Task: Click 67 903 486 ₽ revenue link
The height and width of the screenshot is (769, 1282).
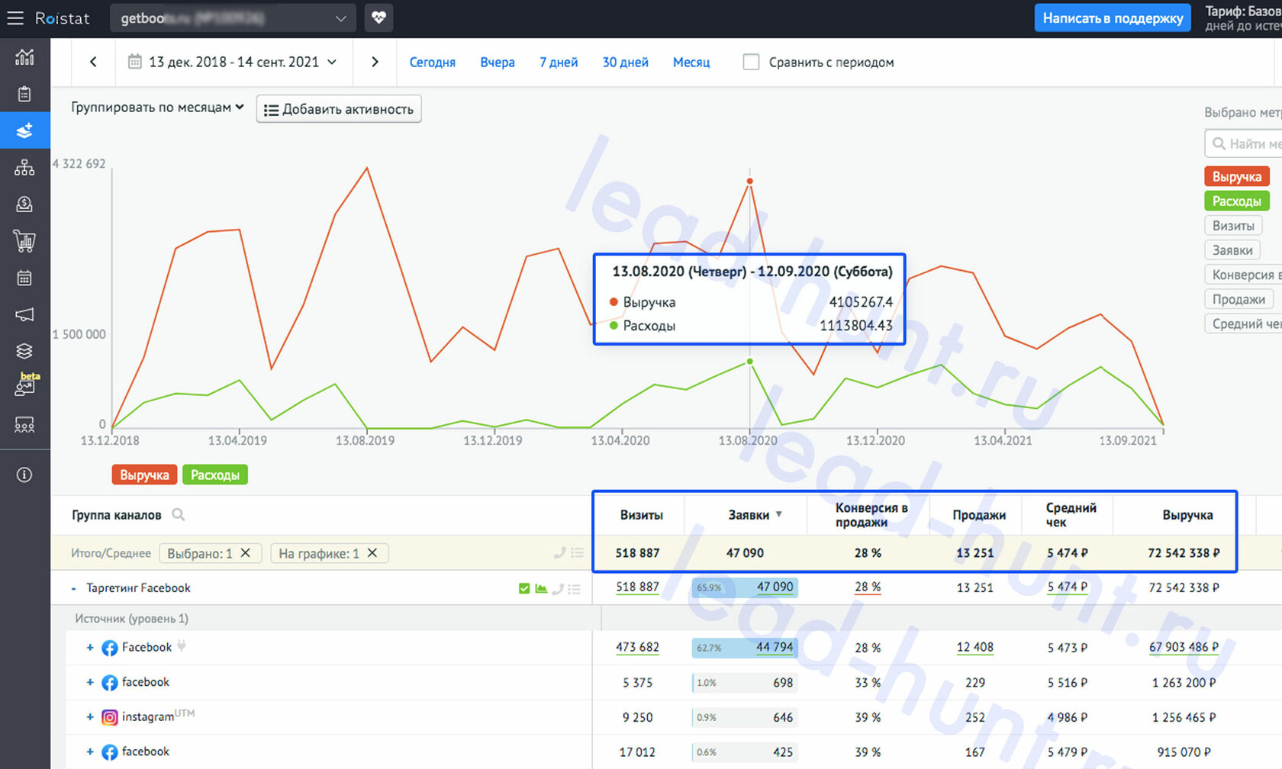Action: [1184, 647]
